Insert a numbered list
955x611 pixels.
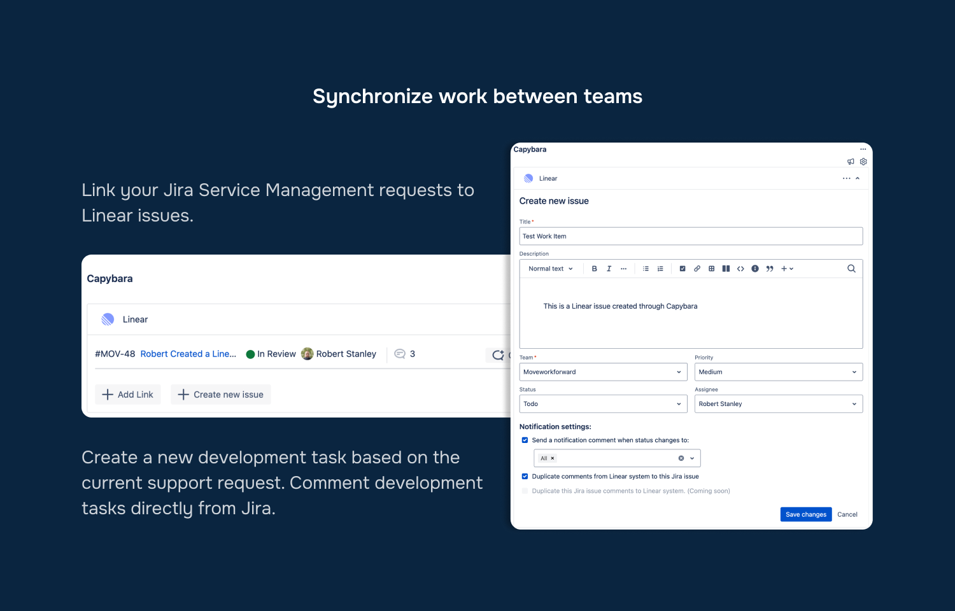pos(660,268)
